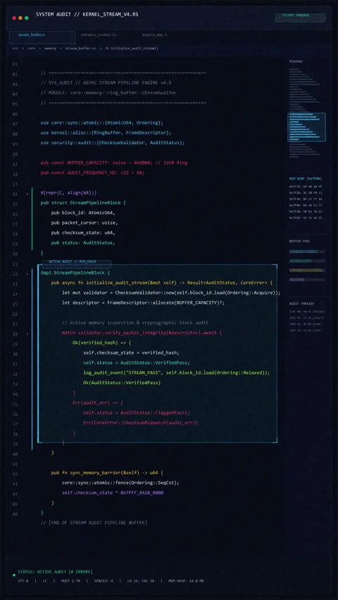
Task: Click 'FlaggedFault' on line 36
Action: (173, 412)
